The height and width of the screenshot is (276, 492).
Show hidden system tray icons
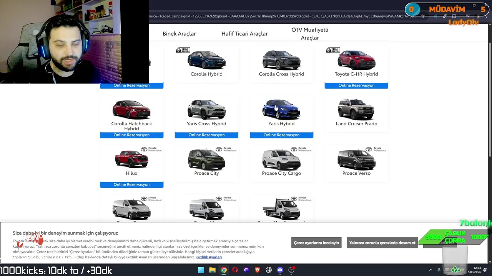click(430, 270)
